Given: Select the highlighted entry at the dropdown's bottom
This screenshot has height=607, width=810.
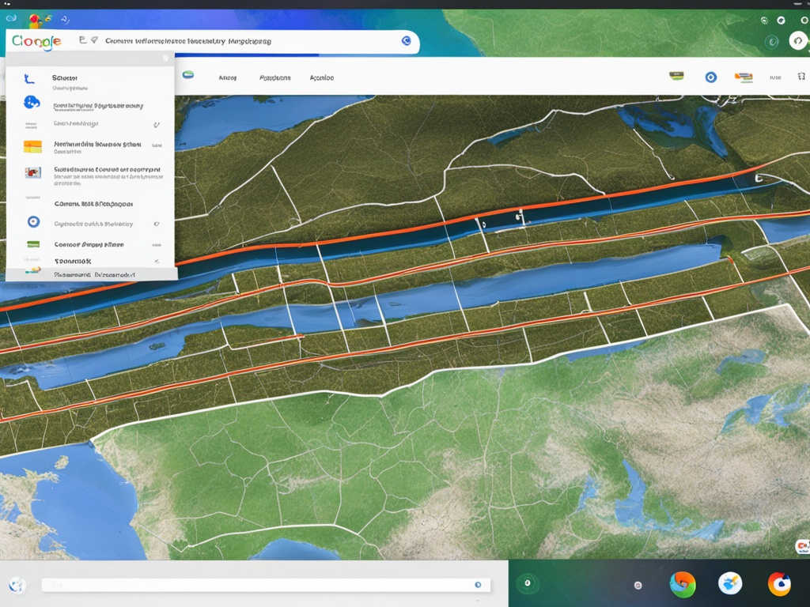Looking at the screenshot, I should click(91, 274).
